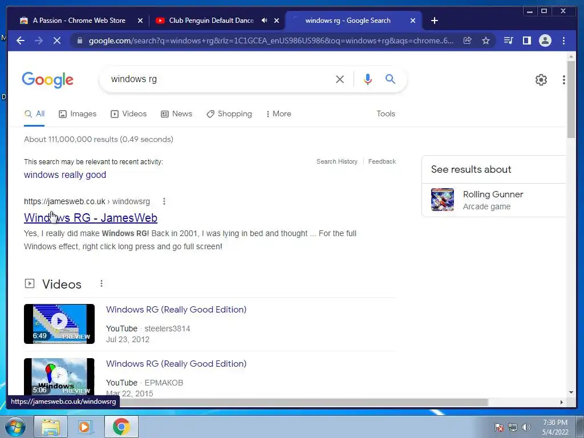Launch Windows Media Player from the taskbar

pos(84,427)
